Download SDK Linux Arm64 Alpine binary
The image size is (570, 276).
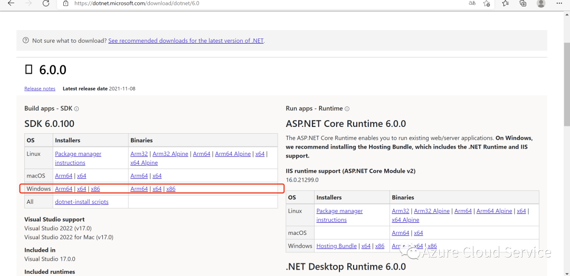click(233, 154)
